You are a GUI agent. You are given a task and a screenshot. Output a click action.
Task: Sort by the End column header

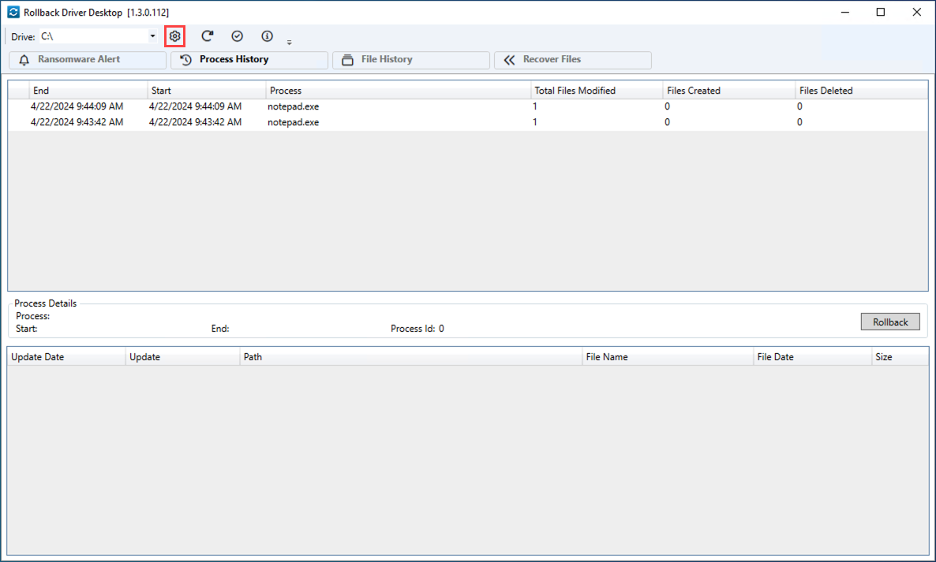tap(88, 91)
